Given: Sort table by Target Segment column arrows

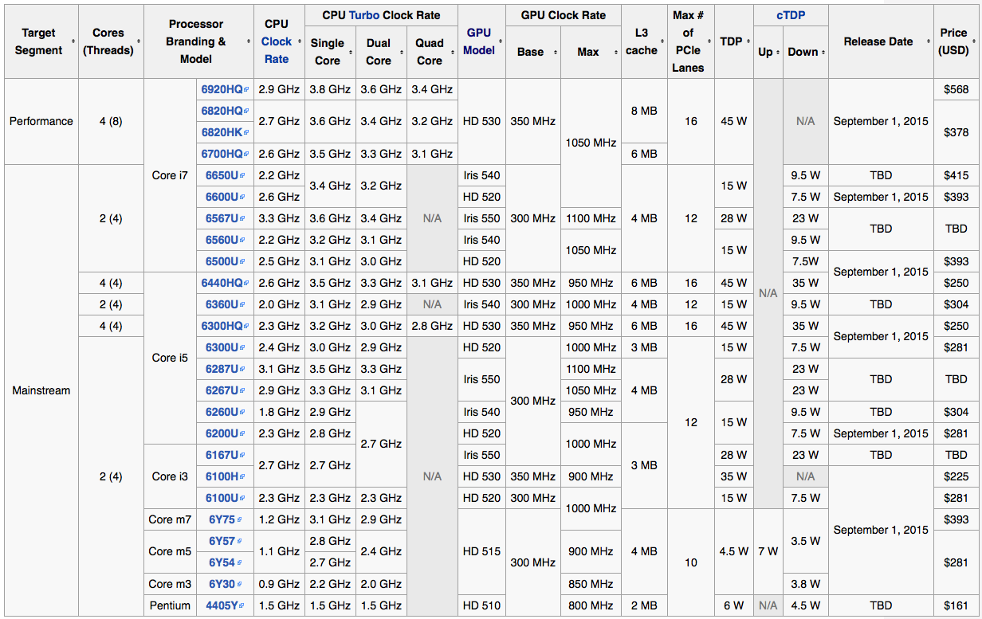Looking at the screenshot, I should click(73, 41).
